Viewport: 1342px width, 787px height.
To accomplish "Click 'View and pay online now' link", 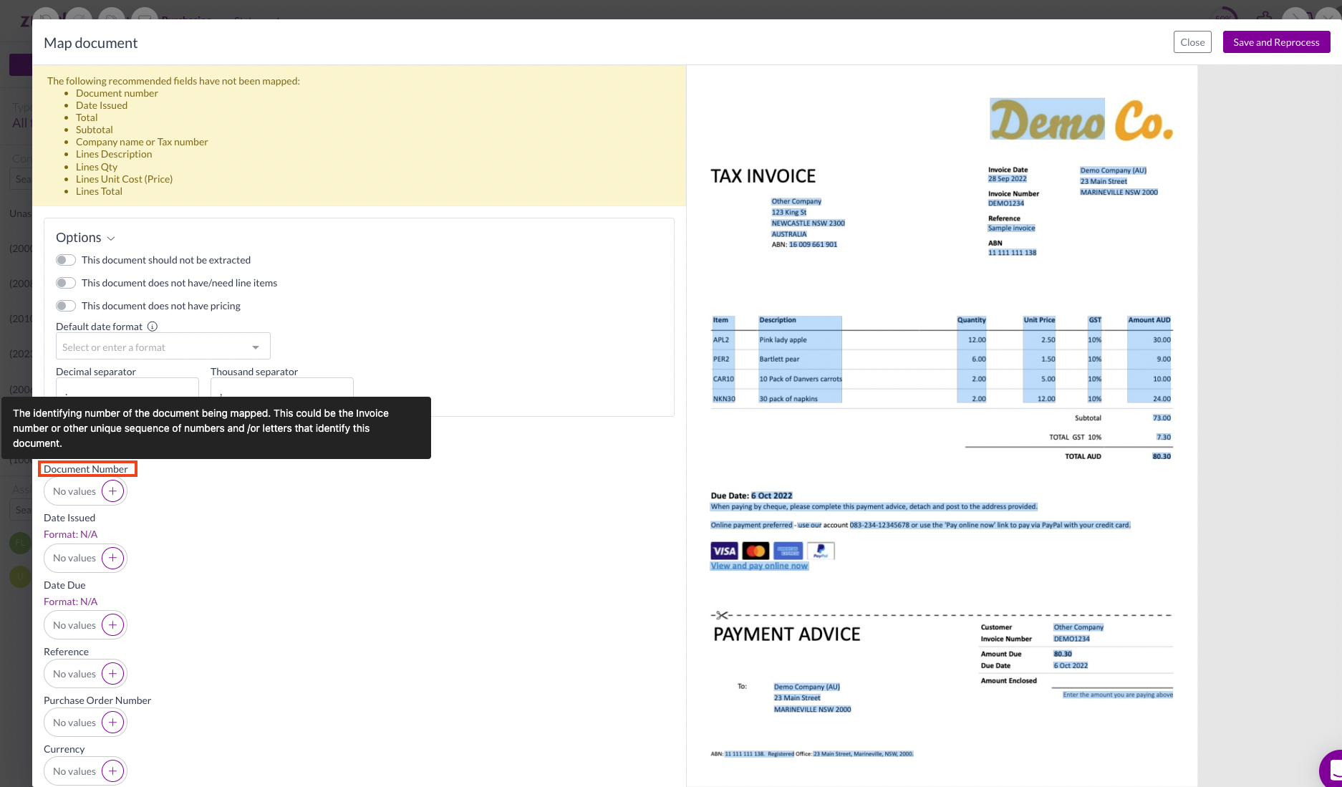I will click(x=759, y=566).
